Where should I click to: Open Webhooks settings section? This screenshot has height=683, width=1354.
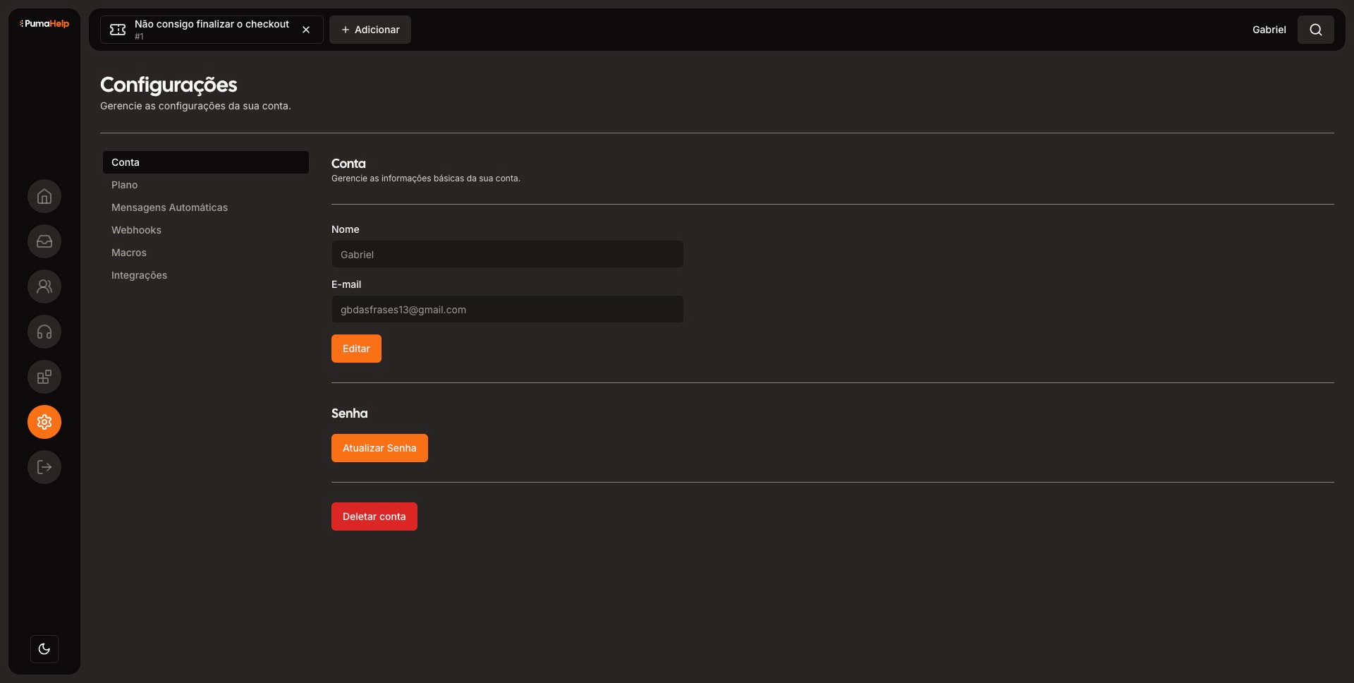click(206, 230)
